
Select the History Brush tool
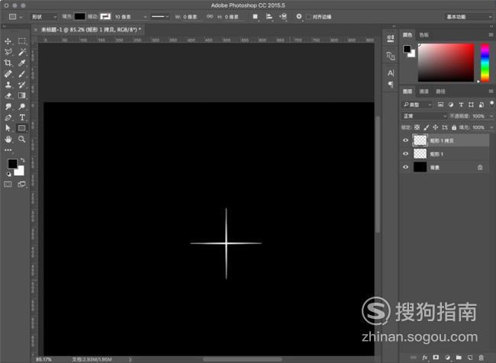[x=22, y=85]
